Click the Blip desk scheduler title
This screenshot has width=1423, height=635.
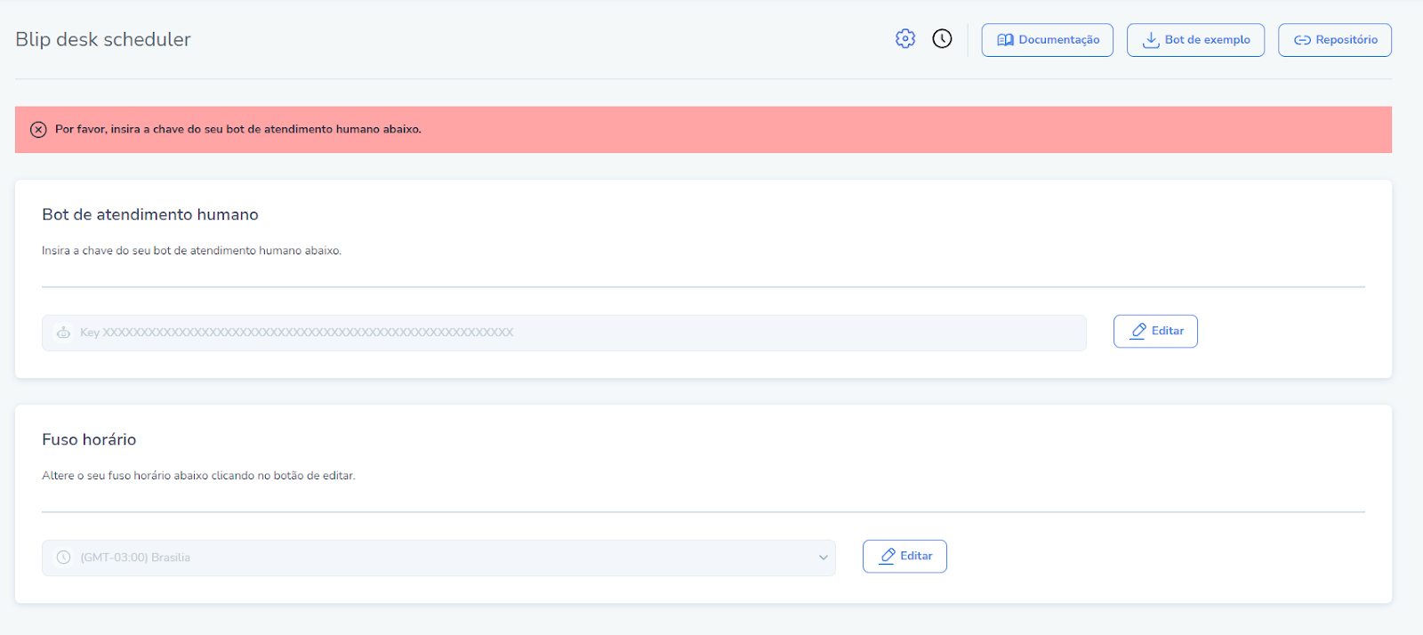[103, 39]
